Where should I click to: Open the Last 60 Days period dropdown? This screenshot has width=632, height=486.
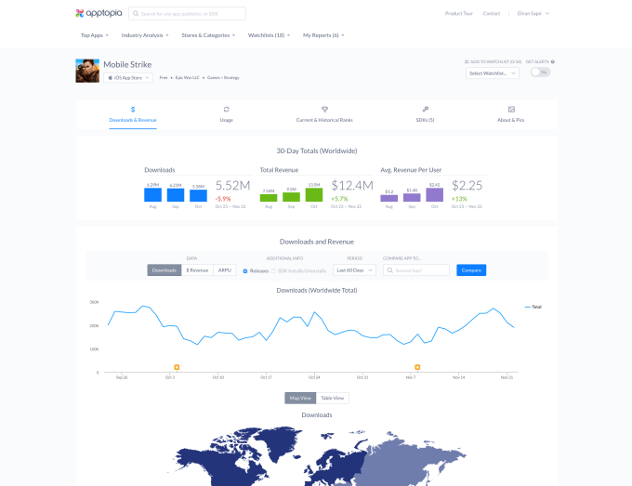354,270
